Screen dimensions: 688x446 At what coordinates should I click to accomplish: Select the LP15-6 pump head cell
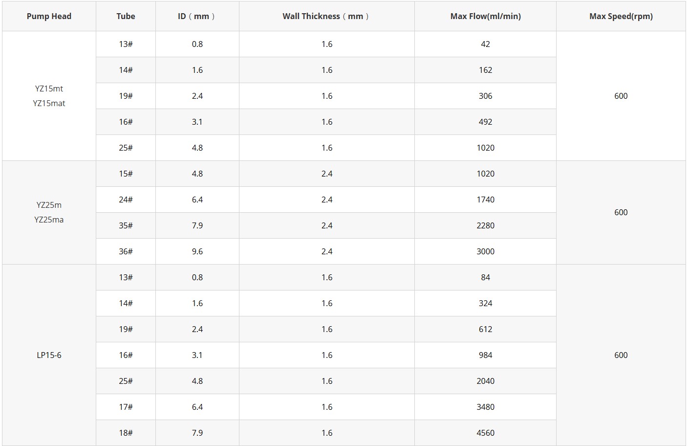tap(49, 355)
